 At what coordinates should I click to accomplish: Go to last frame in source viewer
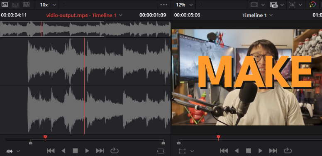coord(100,151)
